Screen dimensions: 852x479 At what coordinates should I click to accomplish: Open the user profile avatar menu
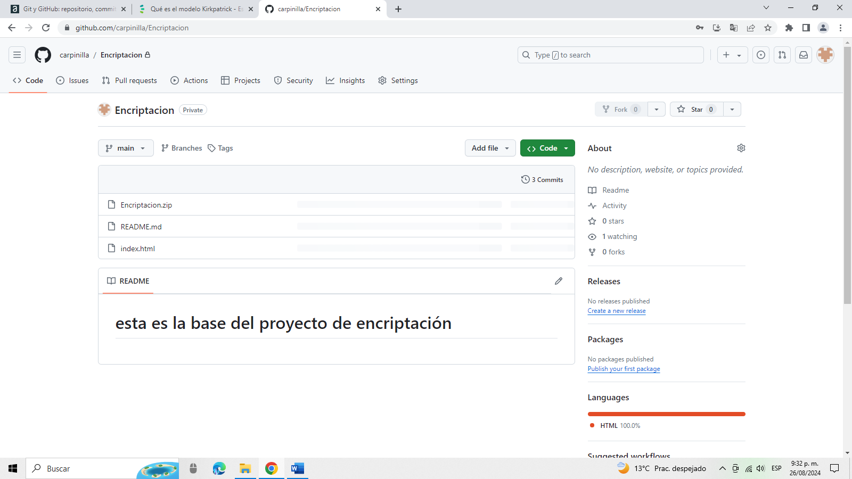[825, 55]
